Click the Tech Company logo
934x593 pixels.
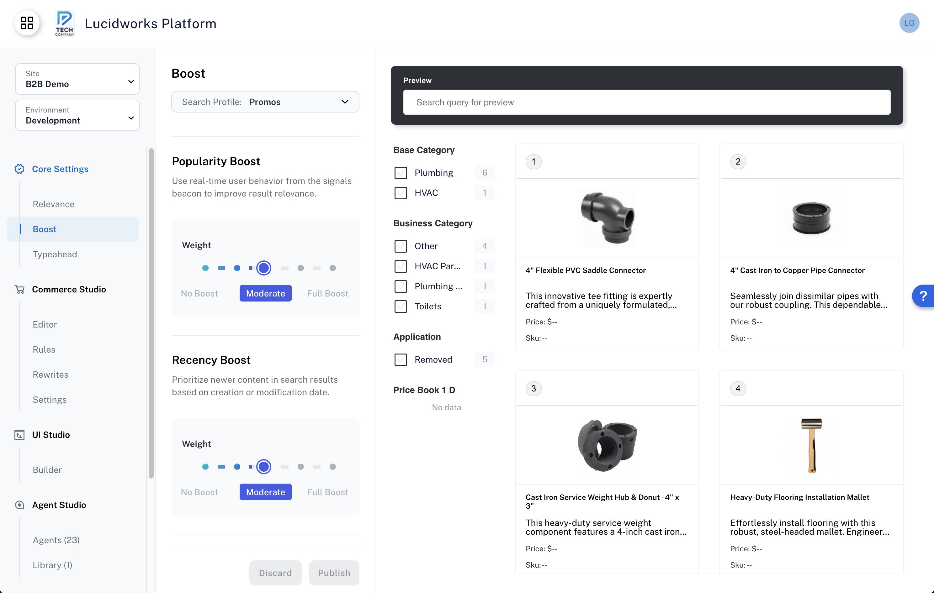(64, 23)
